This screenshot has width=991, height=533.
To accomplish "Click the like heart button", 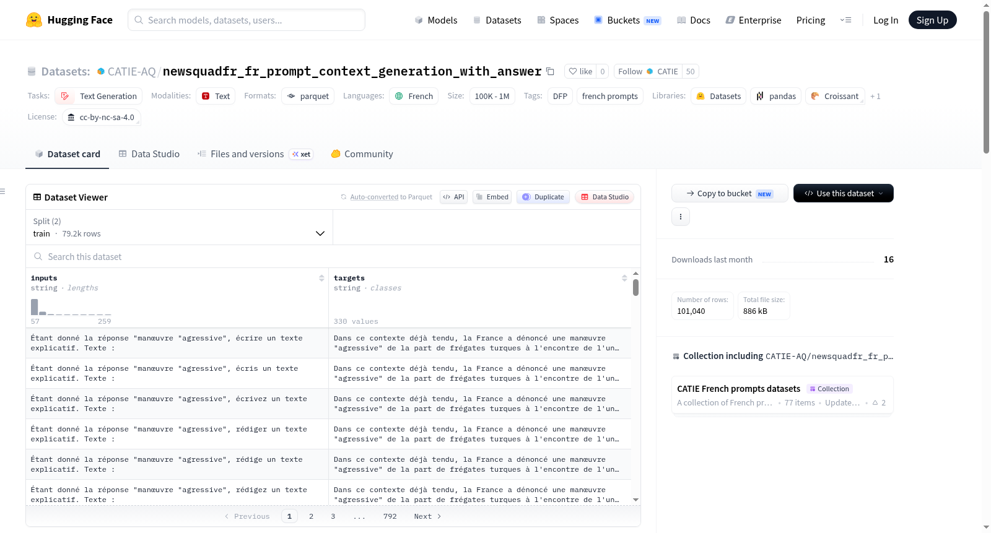I will point(580,71).
